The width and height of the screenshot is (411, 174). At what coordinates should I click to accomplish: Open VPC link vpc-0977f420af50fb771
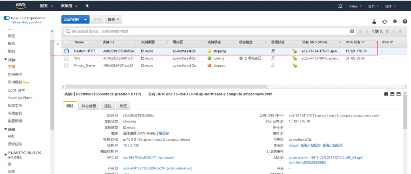[149, 158]
